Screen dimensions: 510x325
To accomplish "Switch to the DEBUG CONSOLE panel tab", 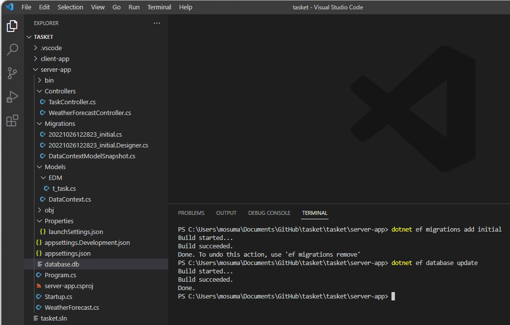I will click(x=270, y=213).
